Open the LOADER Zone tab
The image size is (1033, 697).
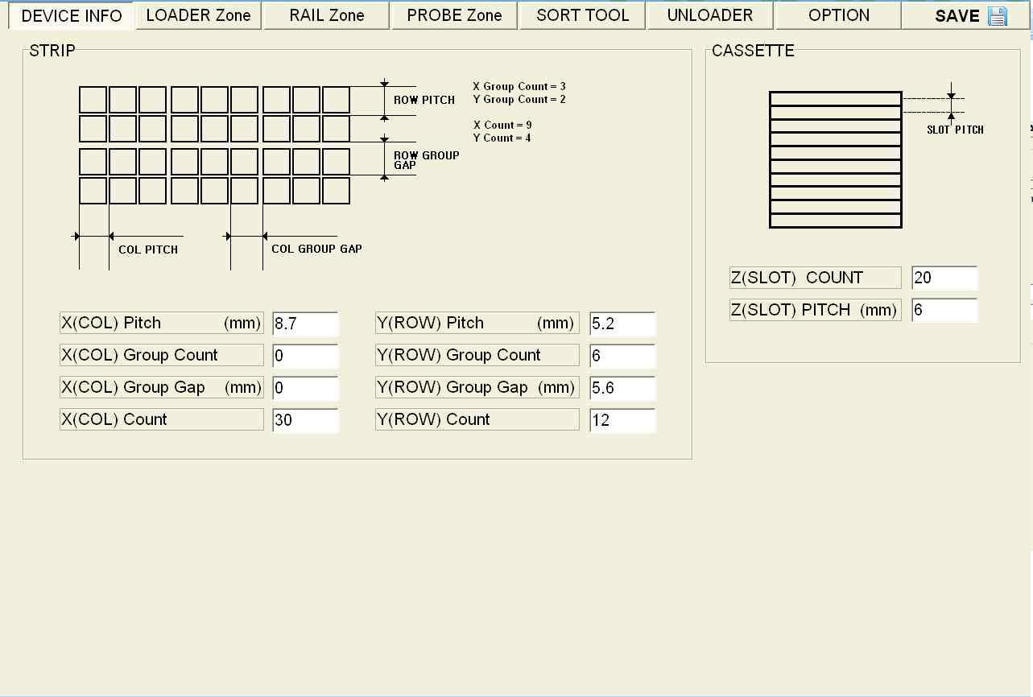(198, 15)
